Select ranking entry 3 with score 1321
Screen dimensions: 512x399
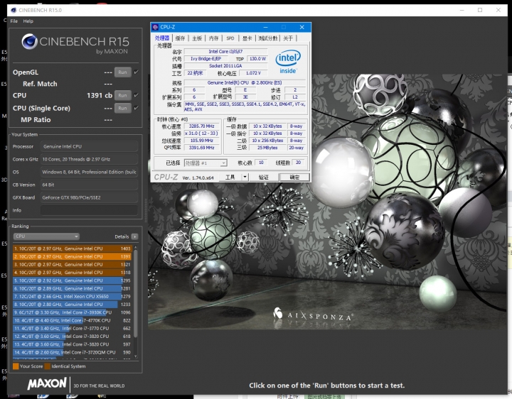pos(72,265)
